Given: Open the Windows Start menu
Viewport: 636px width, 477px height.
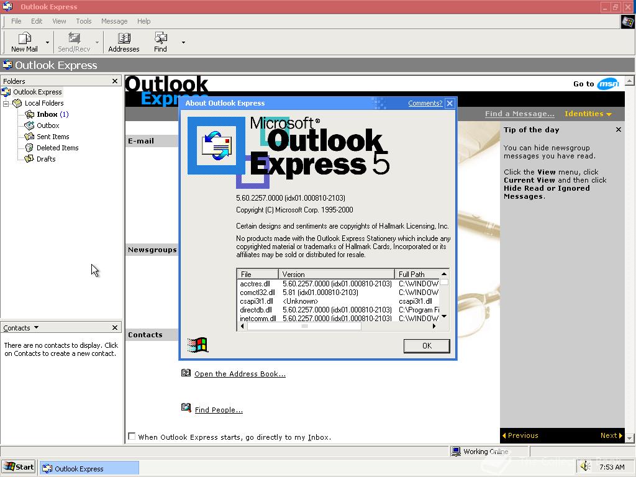Looking at the screenshot, I should tap(19, 467).
